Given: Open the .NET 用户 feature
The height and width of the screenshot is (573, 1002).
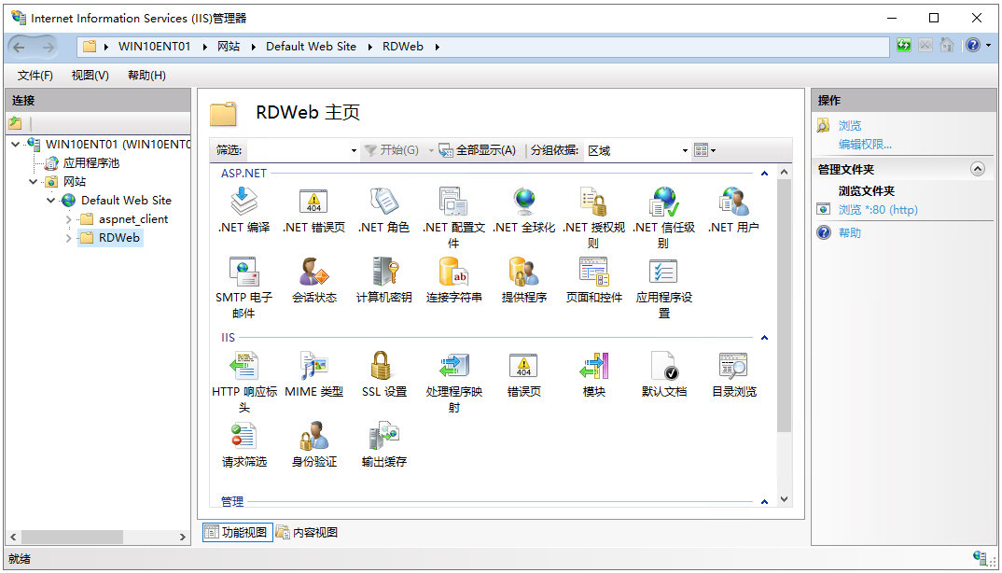Looking at the screenshot, I should [x=733, y=210].
